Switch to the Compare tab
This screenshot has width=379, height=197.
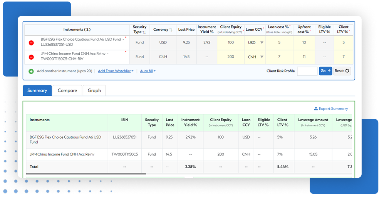coord(67,90)
